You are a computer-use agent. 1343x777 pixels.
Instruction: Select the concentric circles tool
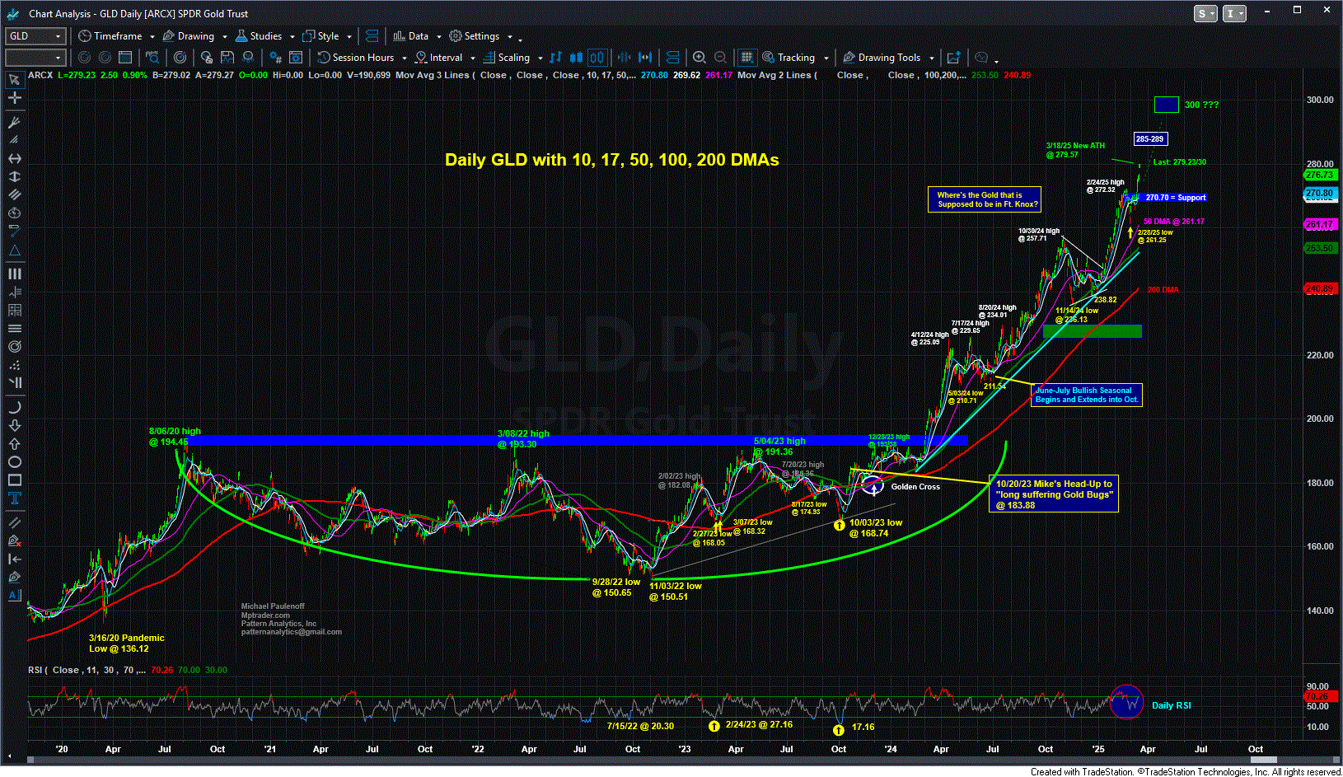pyautogui.click(x=14, y=347)
